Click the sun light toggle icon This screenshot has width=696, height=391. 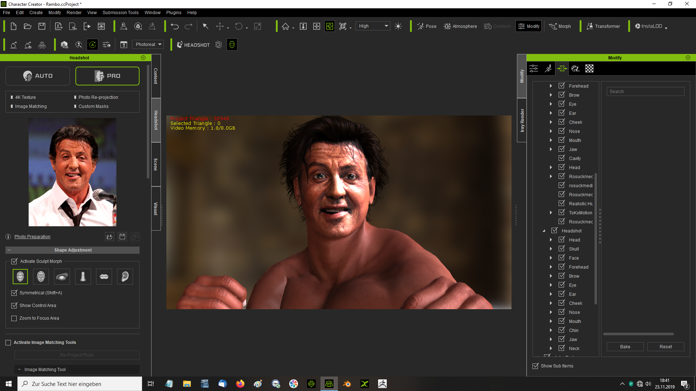point(398,26)
